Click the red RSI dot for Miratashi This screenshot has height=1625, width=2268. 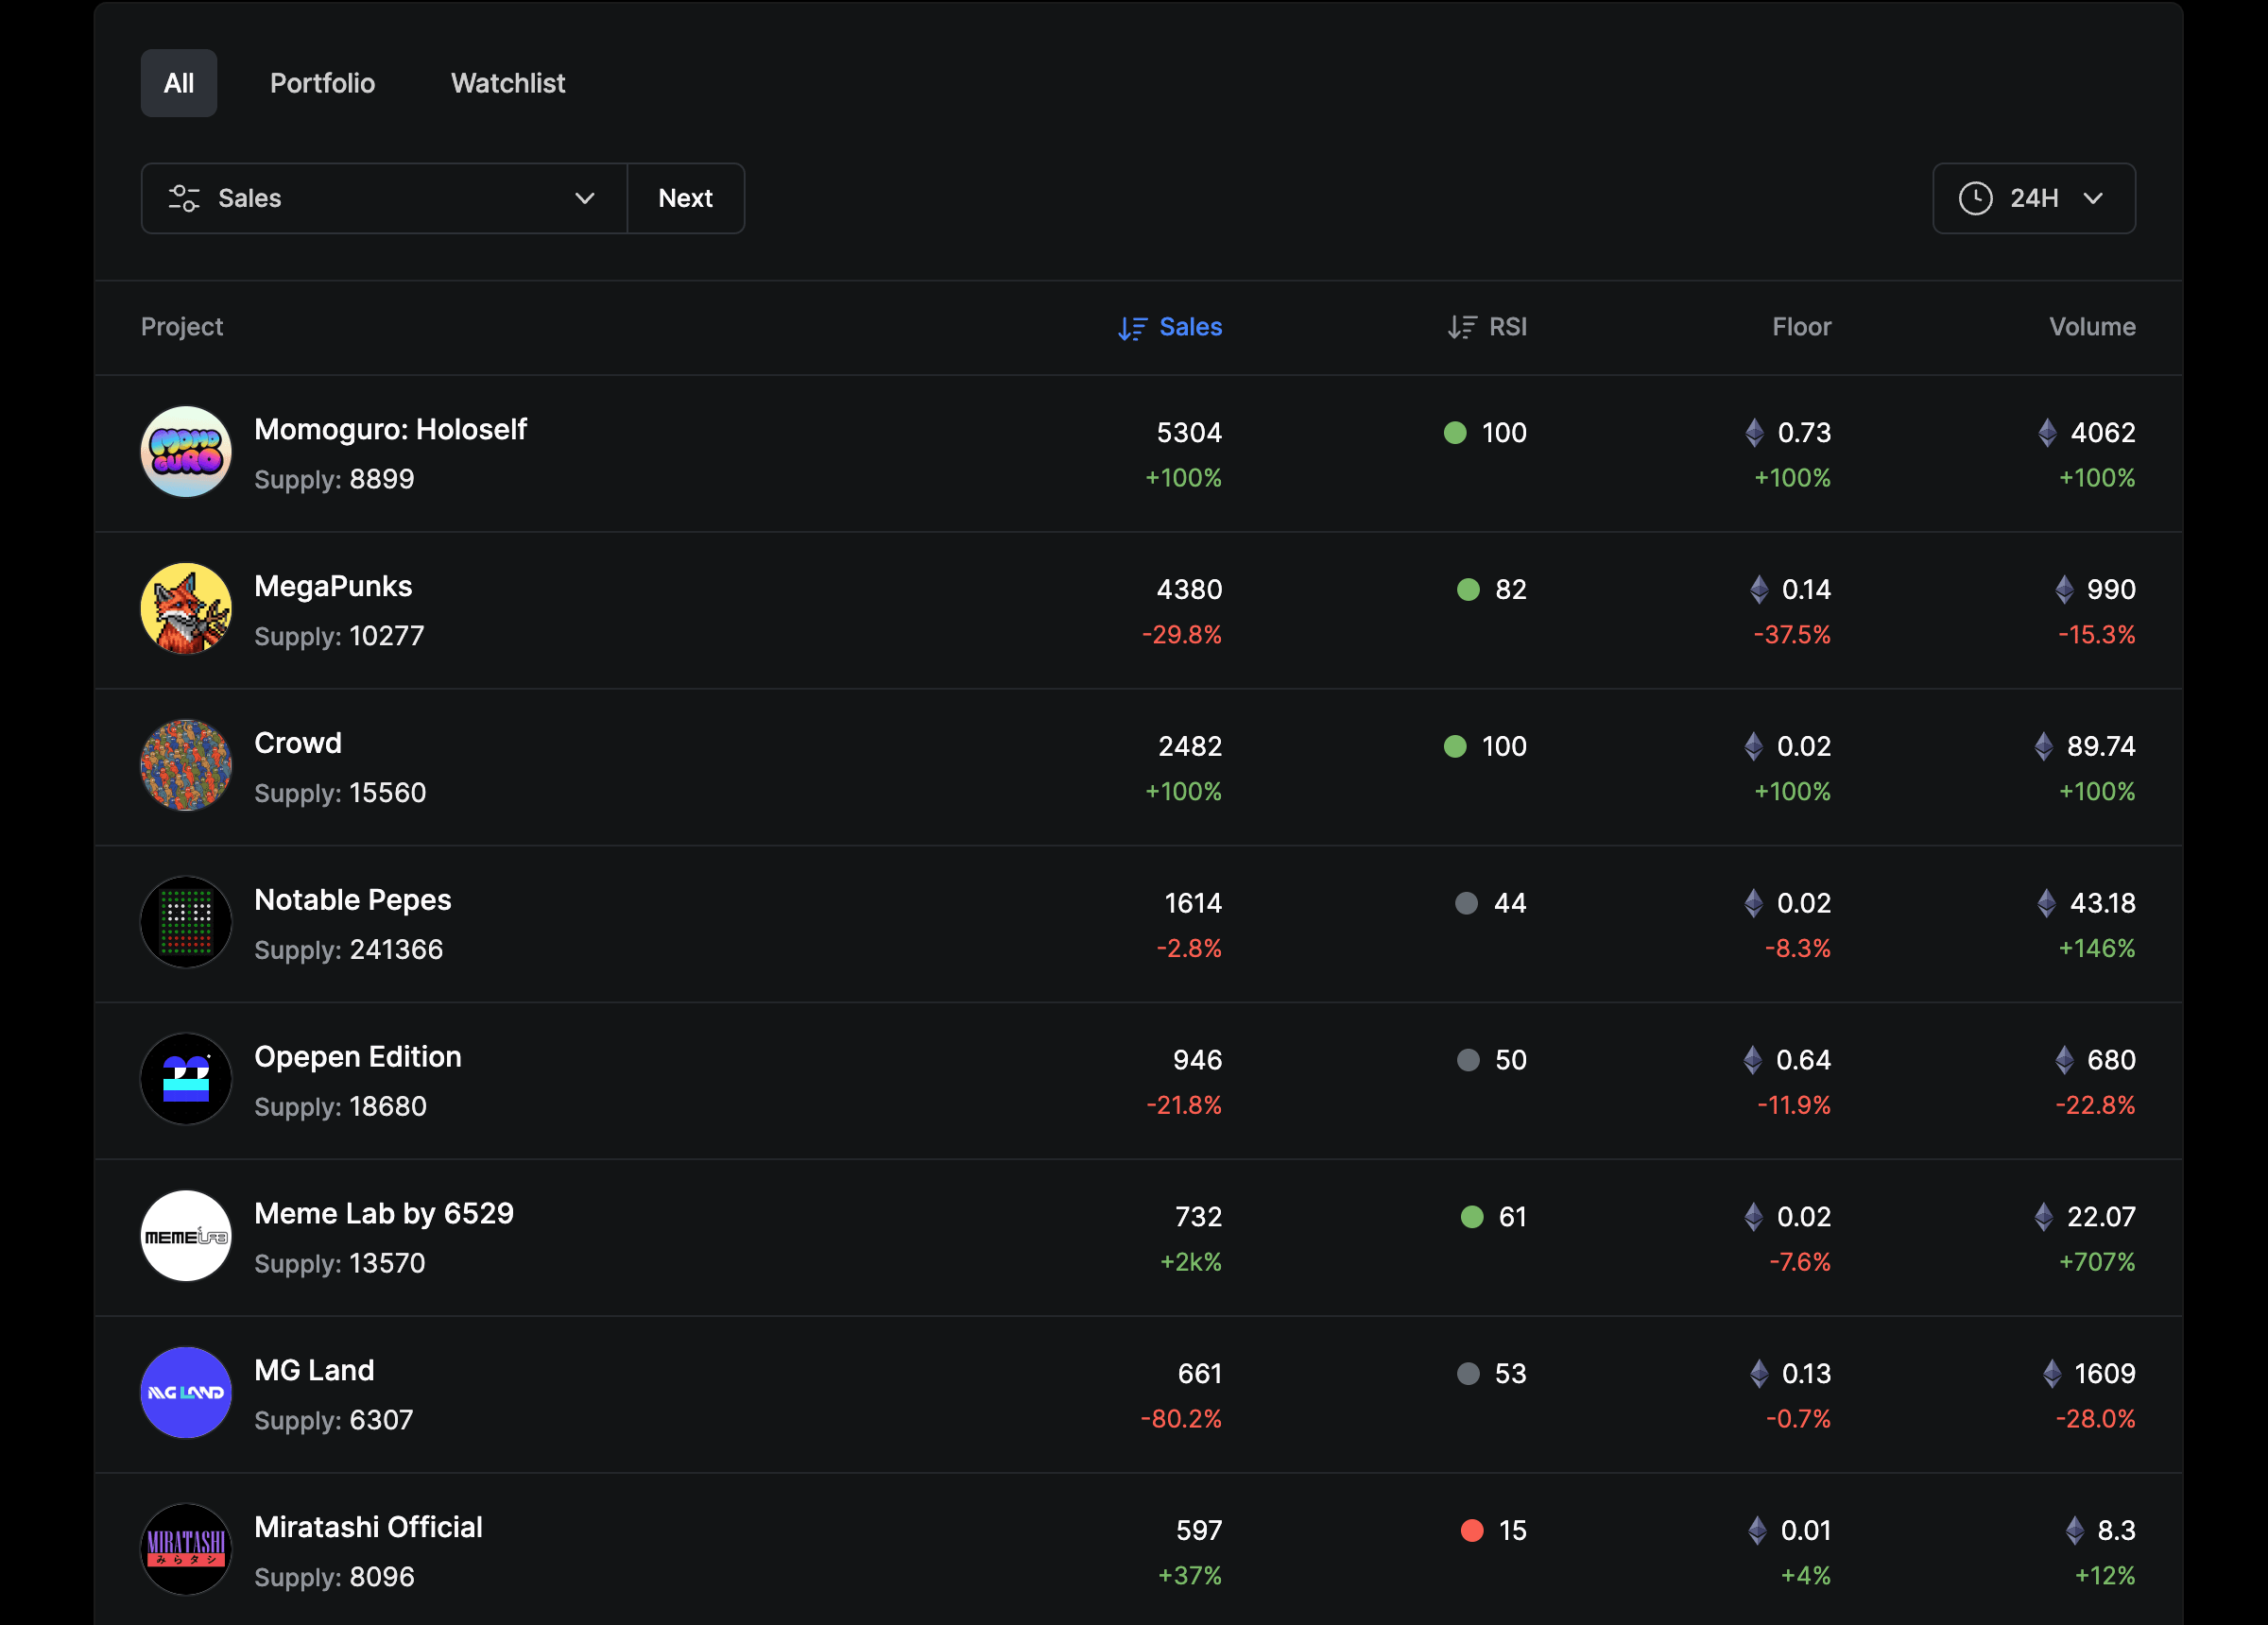tap(1471, 1530)
